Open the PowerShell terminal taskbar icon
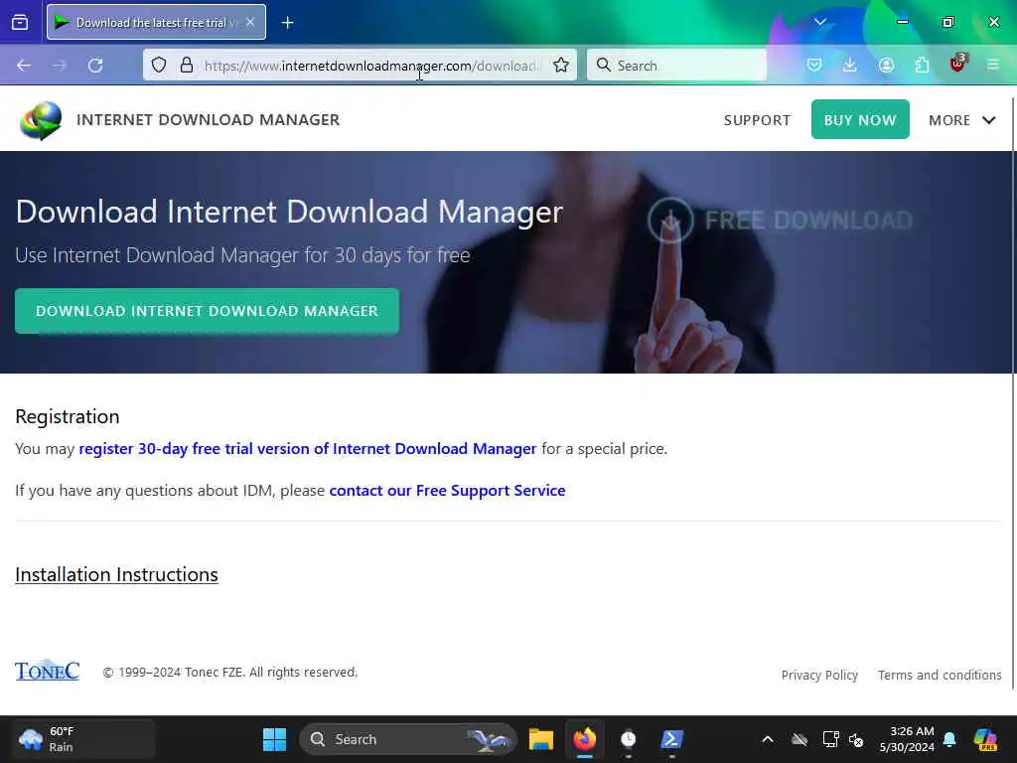Screen dimensions: 1017x763 click(x=671, y=739)
